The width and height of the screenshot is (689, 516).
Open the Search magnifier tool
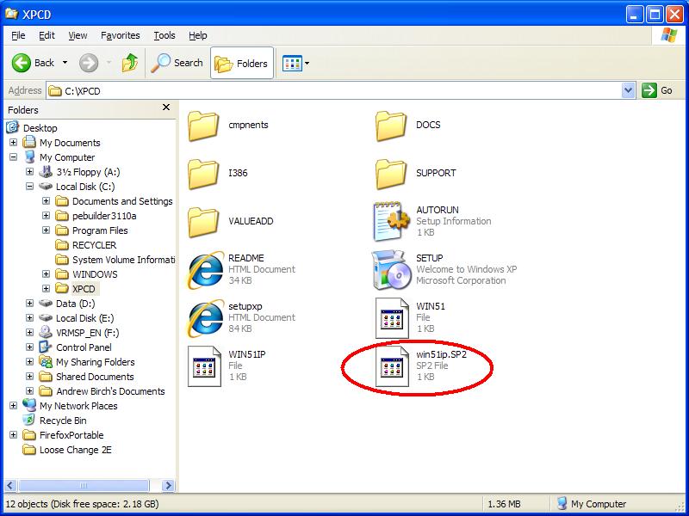[177, 63]
